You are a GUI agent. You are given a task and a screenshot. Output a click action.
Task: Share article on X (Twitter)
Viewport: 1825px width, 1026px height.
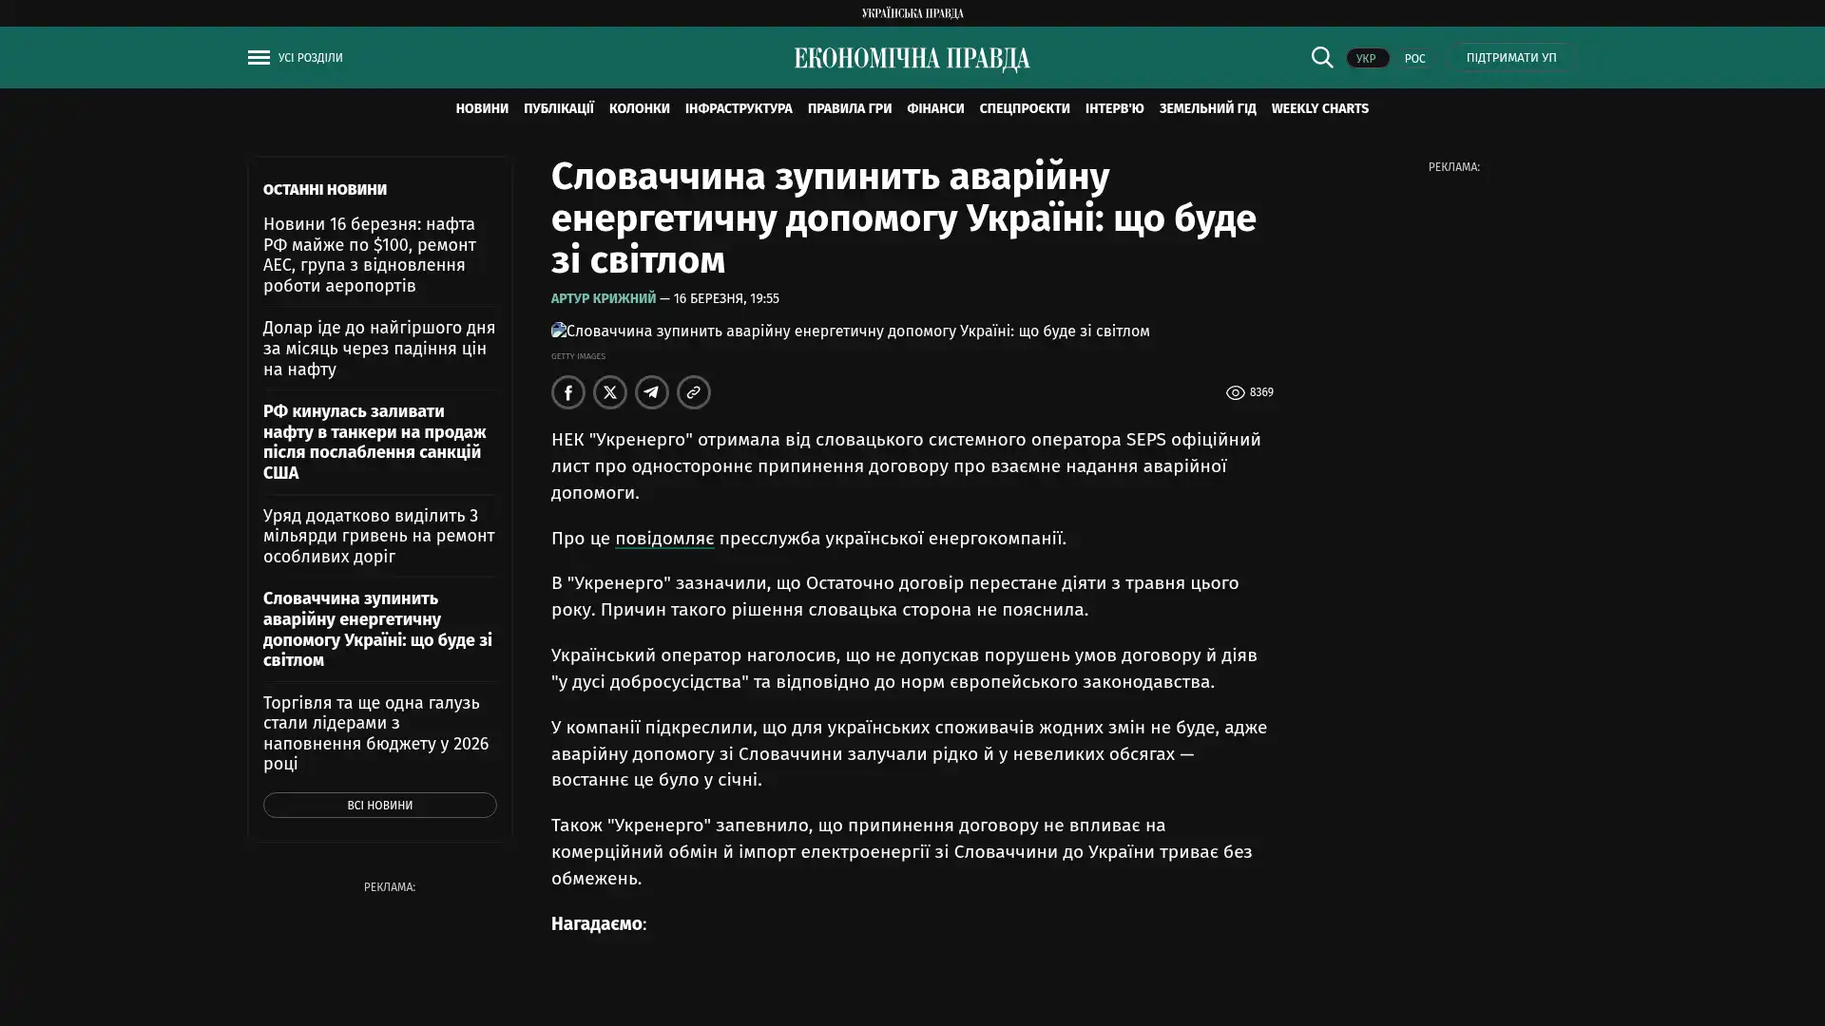(x=609, y=392)
